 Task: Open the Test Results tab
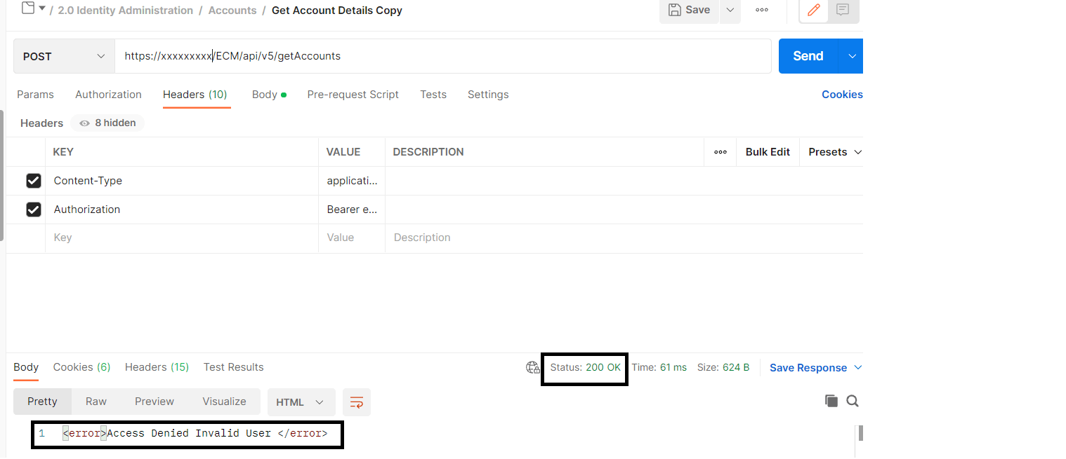[233, 367]
